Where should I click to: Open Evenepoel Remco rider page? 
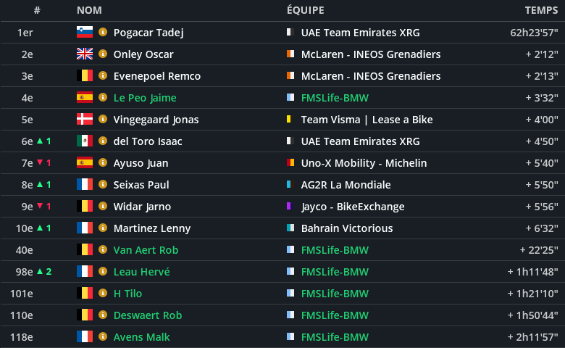click(x=157, y=76)
